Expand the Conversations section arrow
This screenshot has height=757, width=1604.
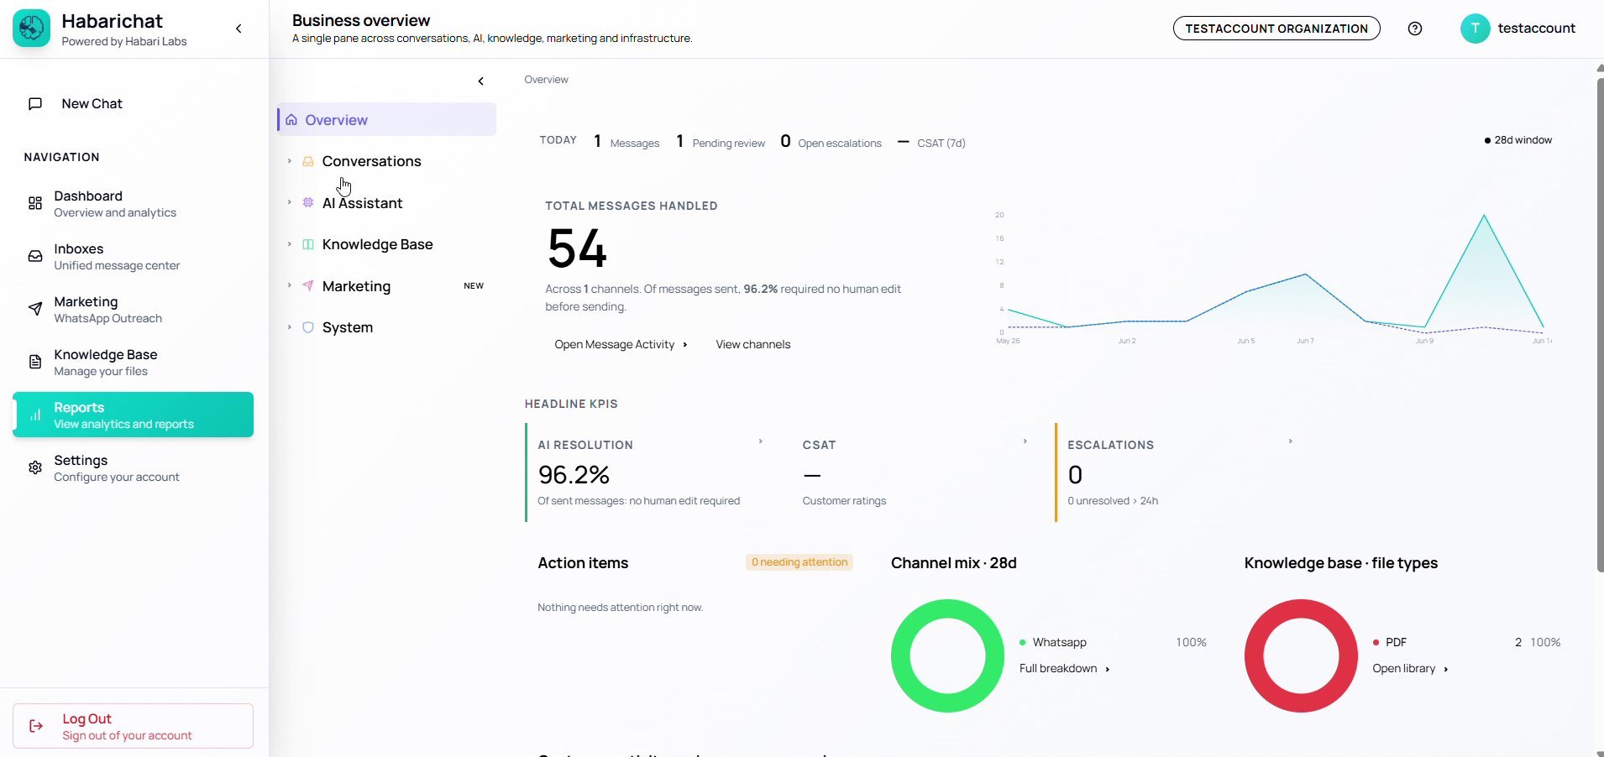click(x=290, y=161)
